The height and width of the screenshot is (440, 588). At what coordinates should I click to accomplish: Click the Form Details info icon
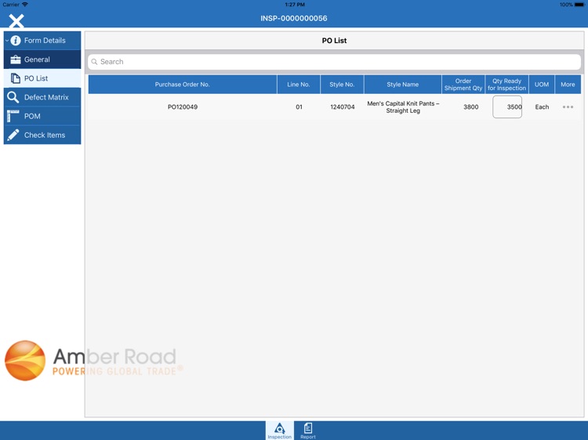[x=16, y=41]
